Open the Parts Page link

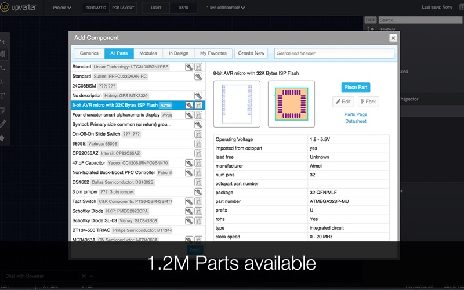point(356,114)
